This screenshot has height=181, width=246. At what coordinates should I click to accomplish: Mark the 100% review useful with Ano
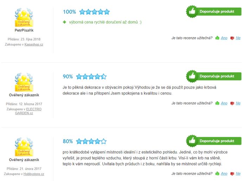[x=224, y=38]
